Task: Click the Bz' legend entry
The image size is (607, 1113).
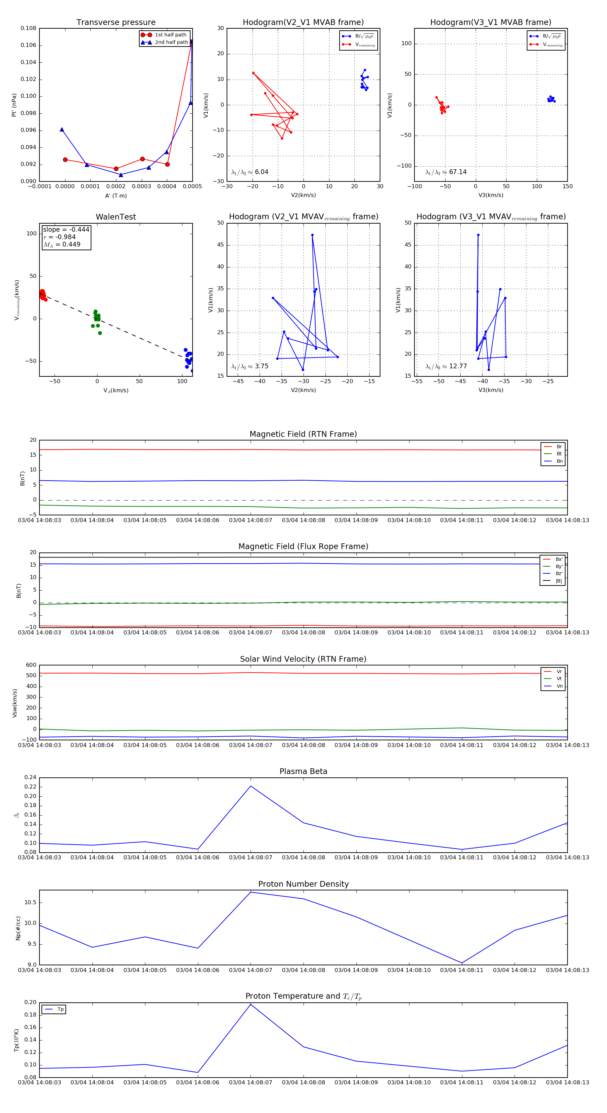Action: [553, 573]
